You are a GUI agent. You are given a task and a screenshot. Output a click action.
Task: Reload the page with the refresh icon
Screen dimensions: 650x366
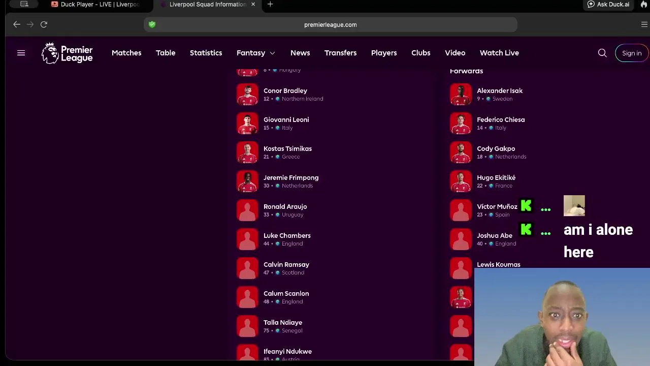tap(44, 24)
